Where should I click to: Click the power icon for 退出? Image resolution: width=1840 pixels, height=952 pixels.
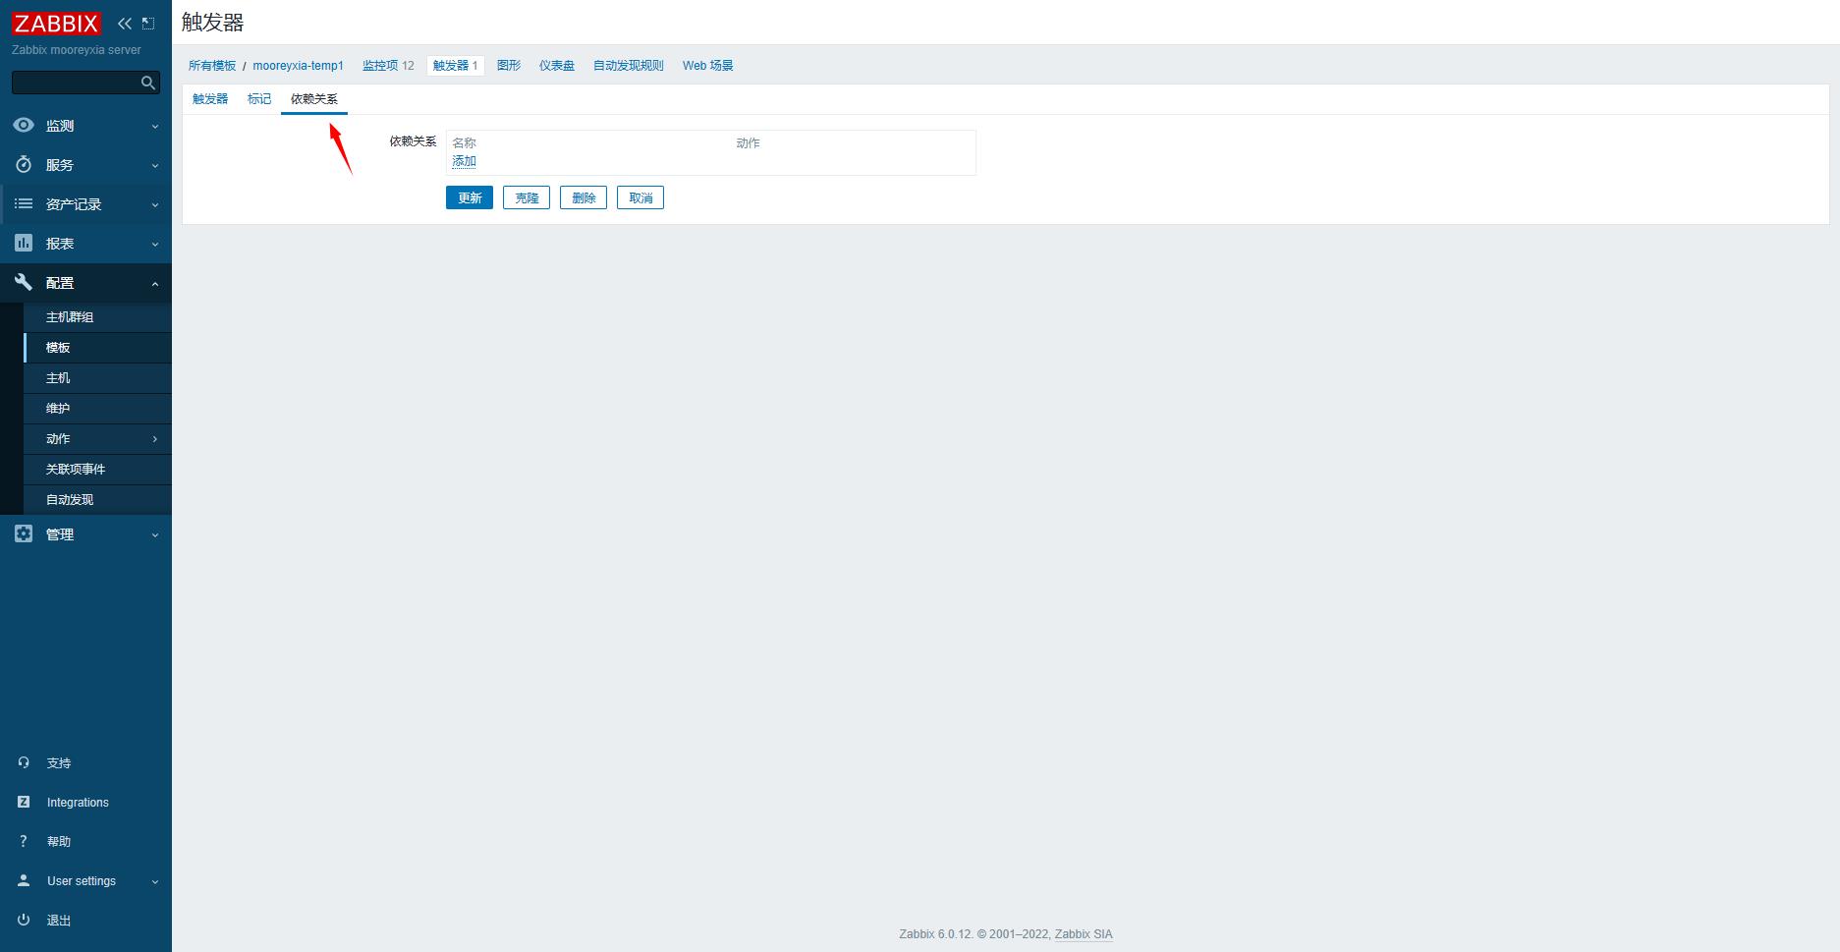tap(24, 921)
